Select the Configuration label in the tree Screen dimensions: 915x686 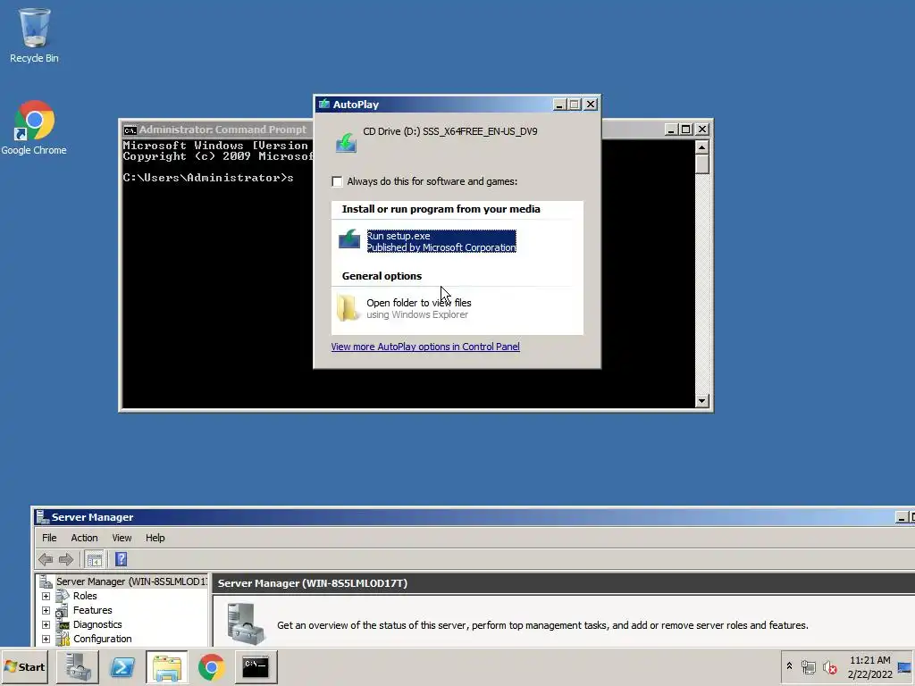[x=102, y=639]
